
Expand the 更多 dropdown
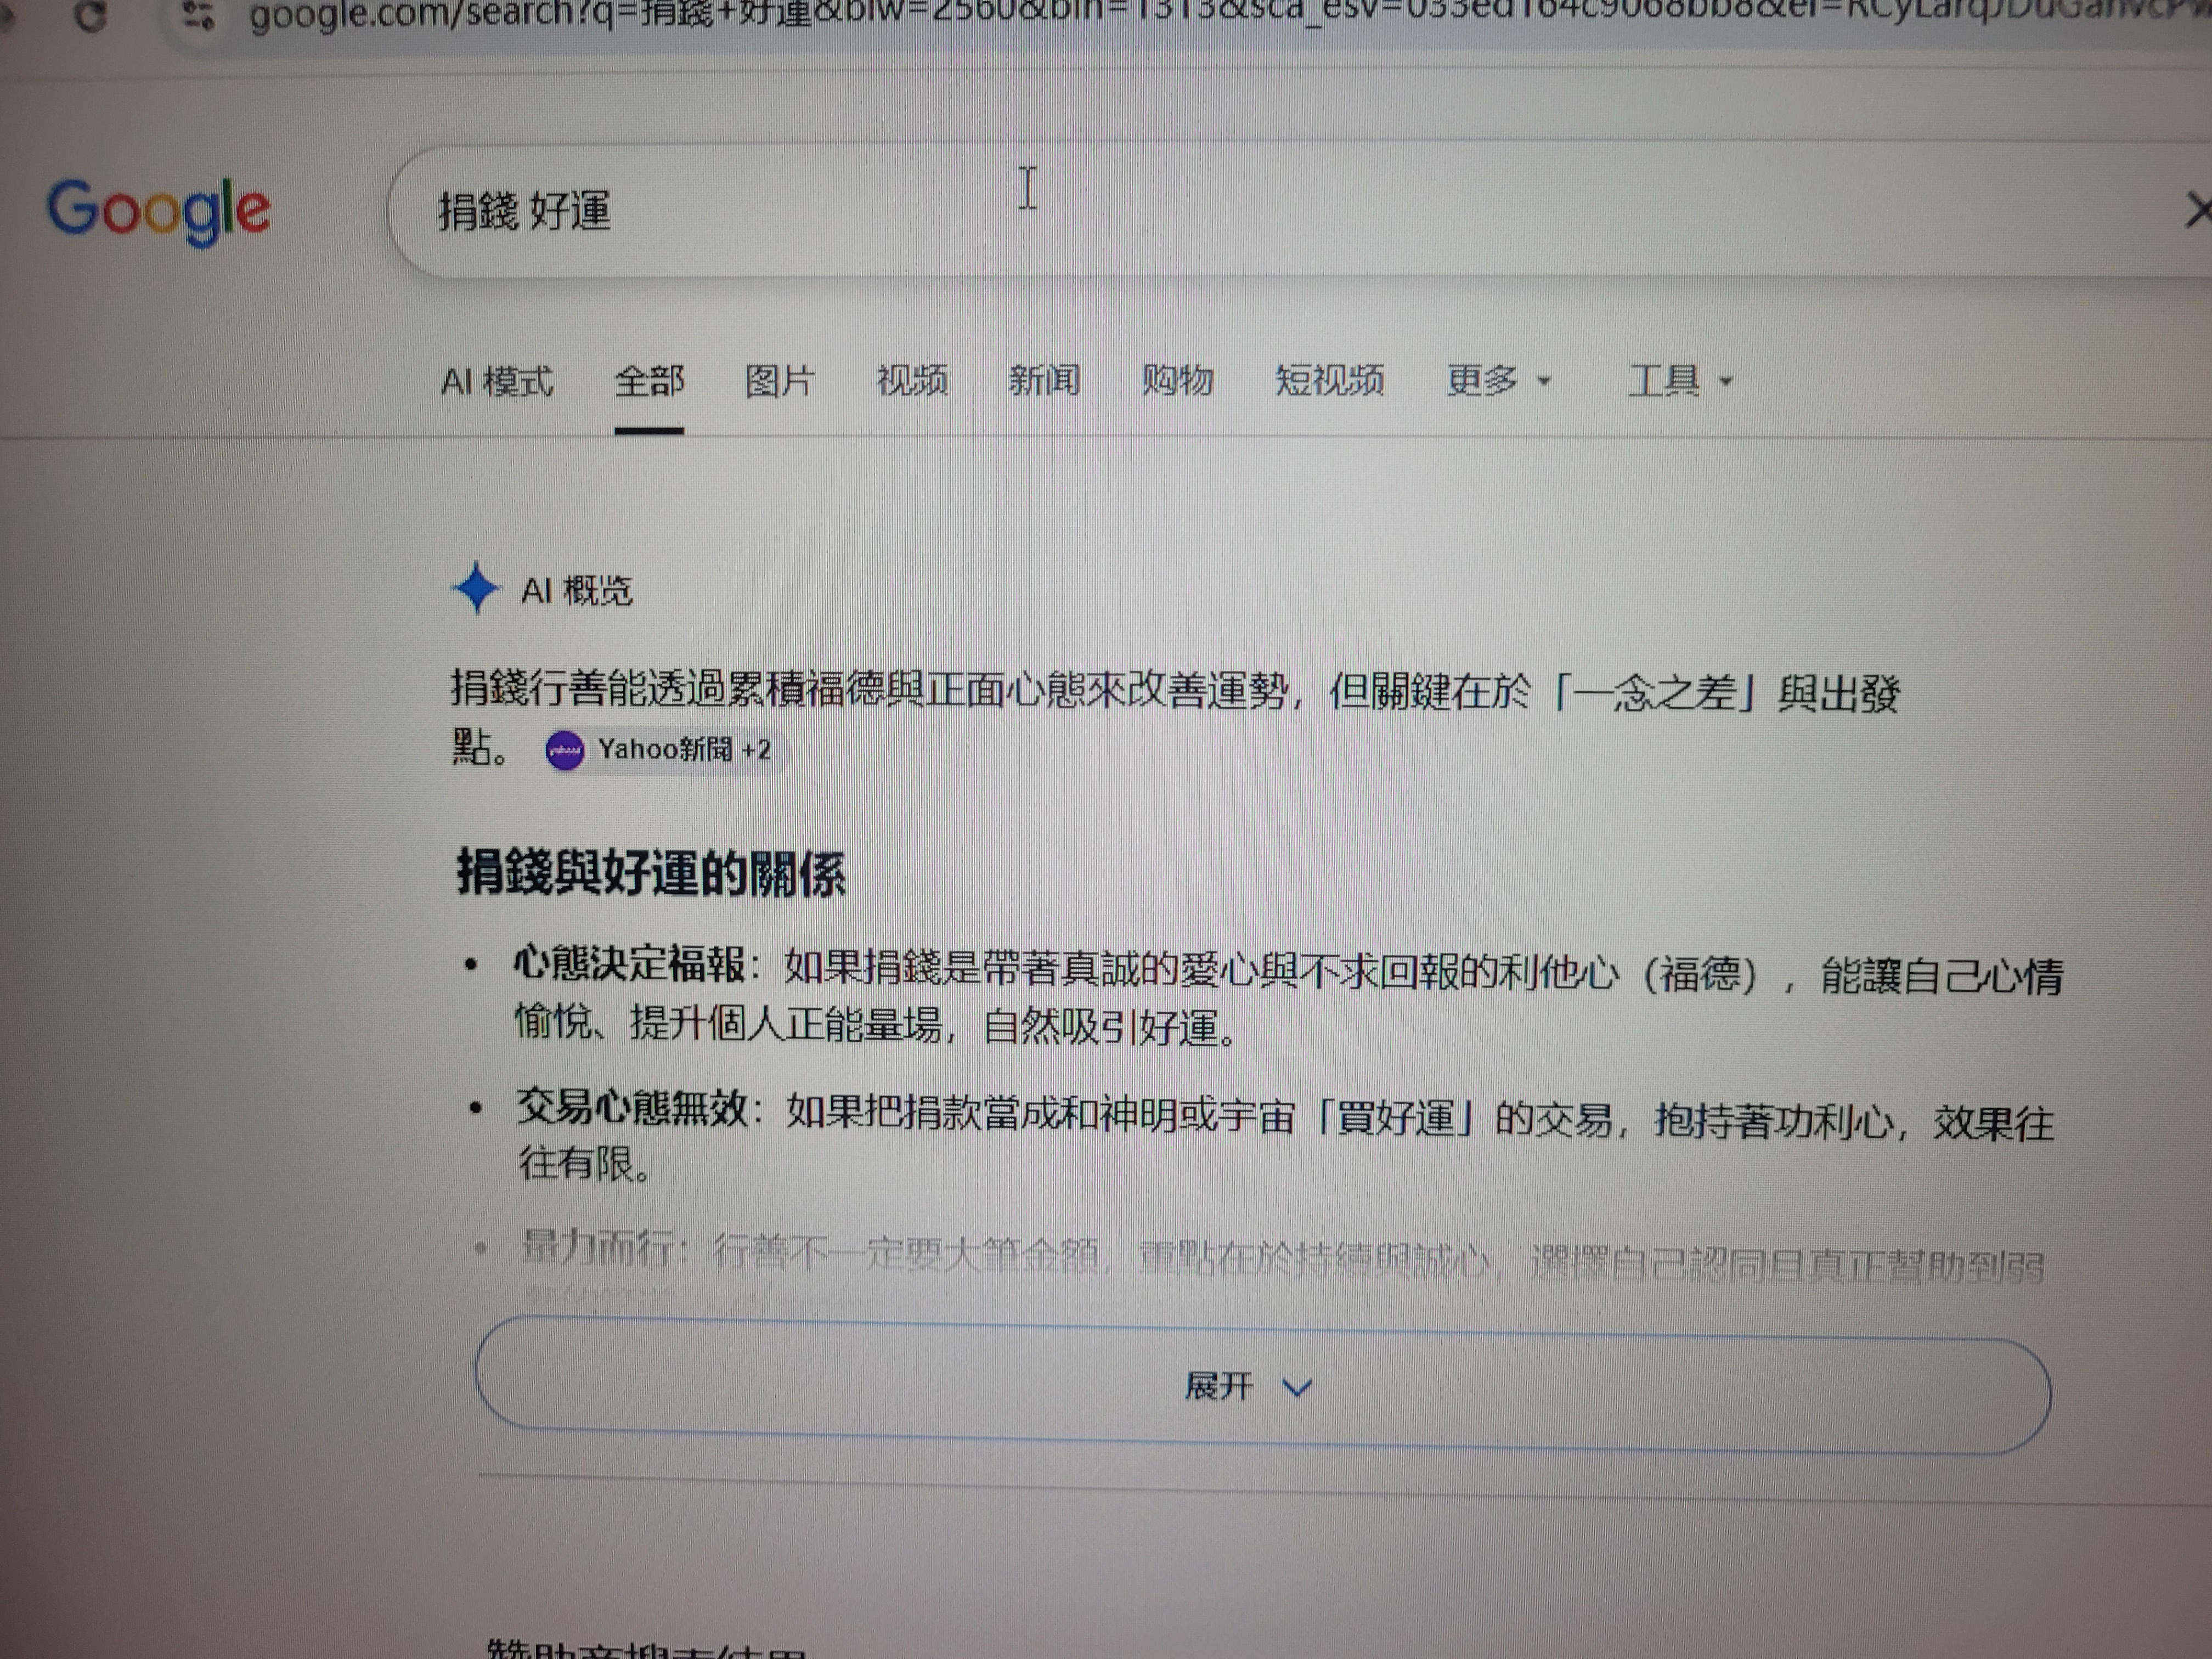click(1499, 381)
